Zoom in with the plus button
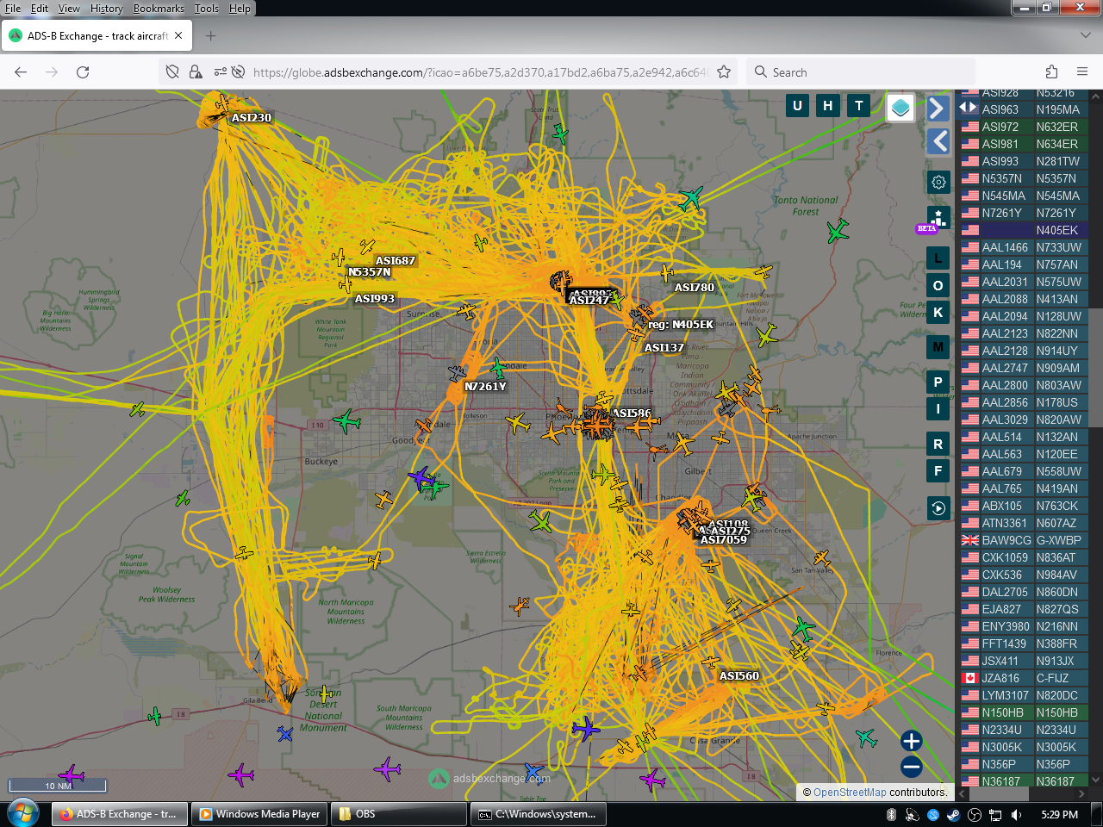The image size is (1103, 827). (x=912, y=741)
